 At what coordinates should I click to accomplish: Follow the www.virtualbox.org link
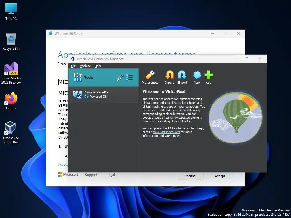pyautogui.click(x=166, y=132)
